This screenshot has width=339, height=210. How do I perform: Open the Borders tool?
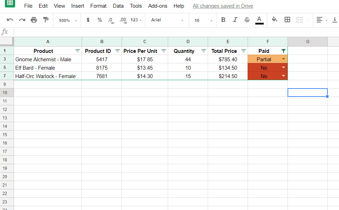[287, 20]
